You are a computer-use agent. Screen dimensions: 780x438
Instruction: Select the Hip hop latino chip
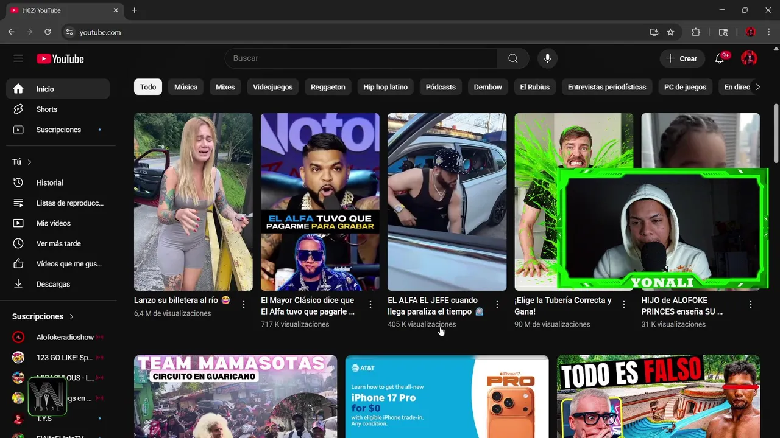point(385,87)
